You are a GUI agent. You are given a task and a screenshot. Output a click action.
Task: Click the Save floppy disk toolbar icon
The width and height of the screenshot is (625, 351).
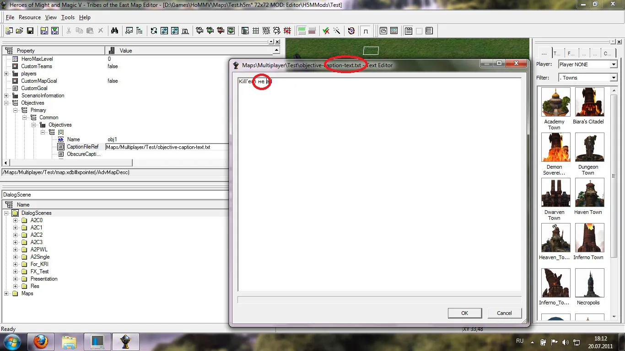point(30,31)
